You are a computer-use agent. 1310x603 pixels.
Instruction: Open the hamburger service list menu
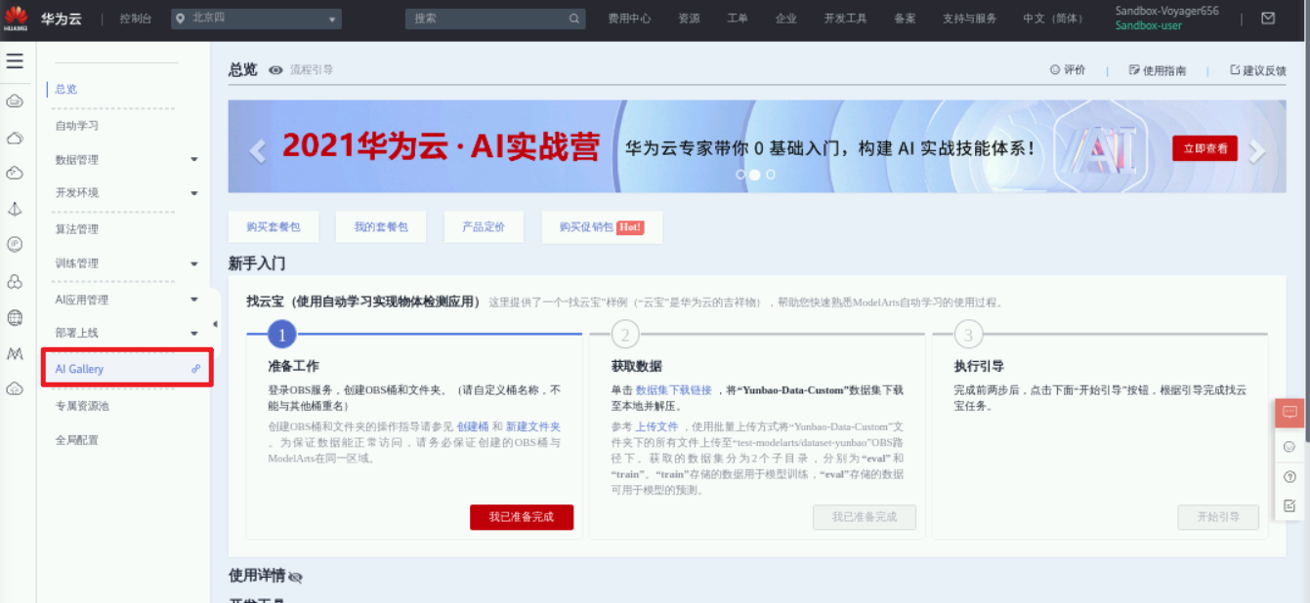(15, 61)
